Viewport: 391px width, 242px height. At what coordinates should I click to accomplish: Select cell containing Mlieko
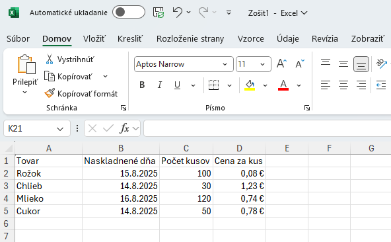coord(49,198)
